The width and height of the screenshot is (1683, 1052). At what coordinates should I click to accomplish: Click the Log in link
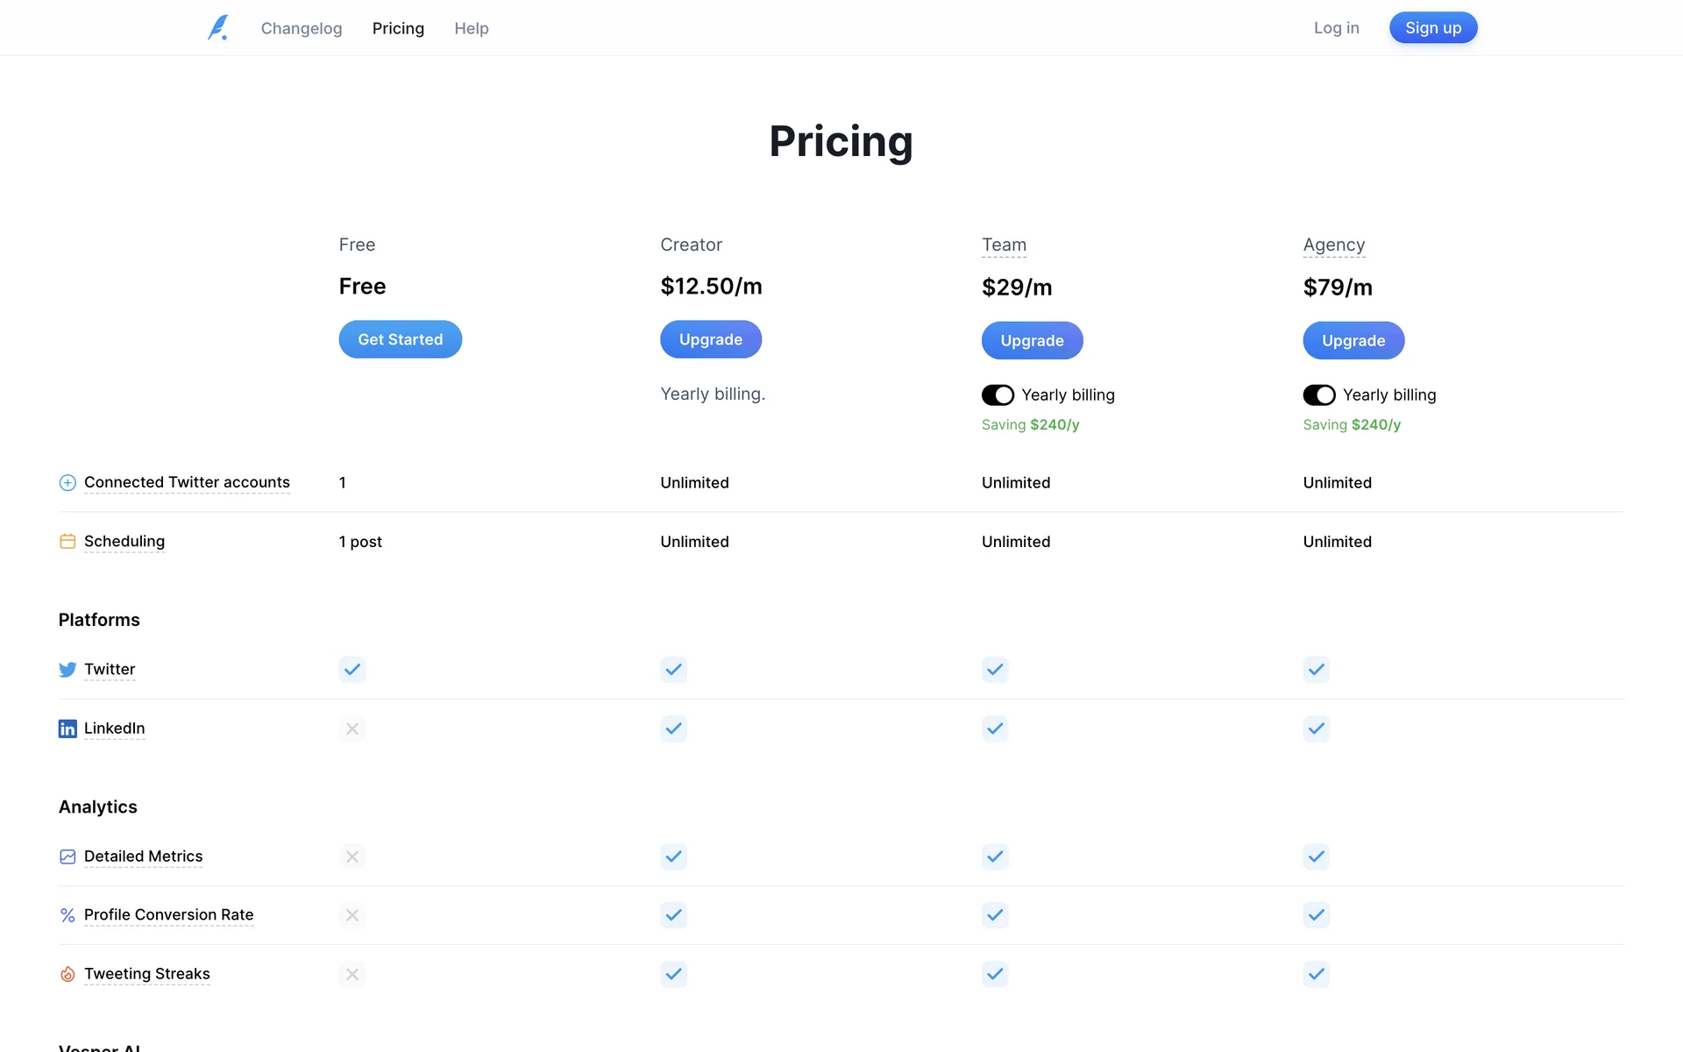[x=1336, y=28]
